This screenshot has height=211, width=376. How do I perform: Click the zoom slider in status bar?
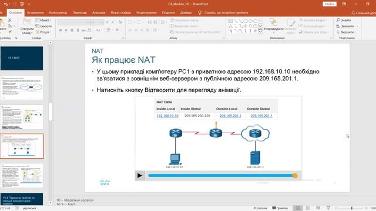pos(351,208)
